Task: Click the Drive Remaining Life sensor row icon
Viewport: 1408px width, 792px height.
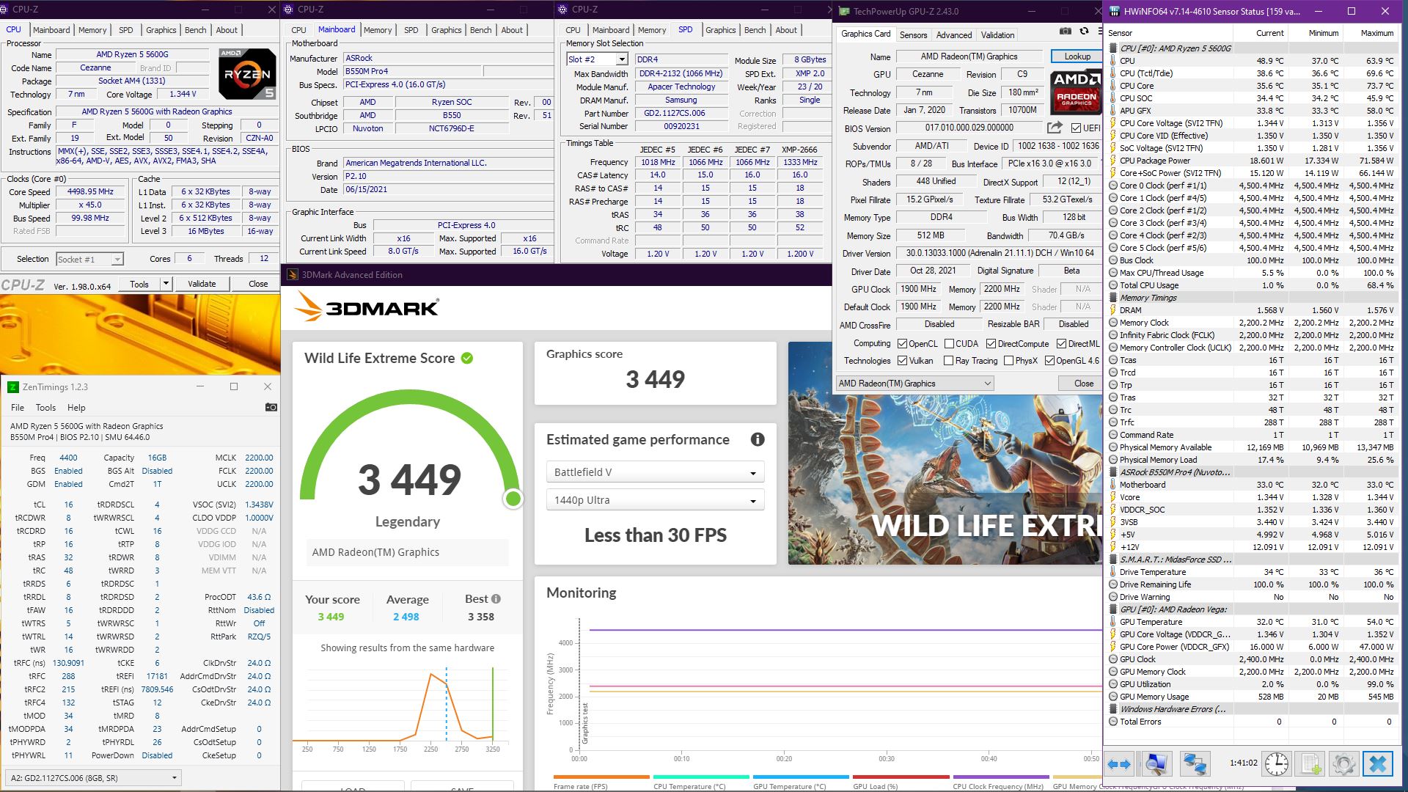Action: (x=1112, y=584)
